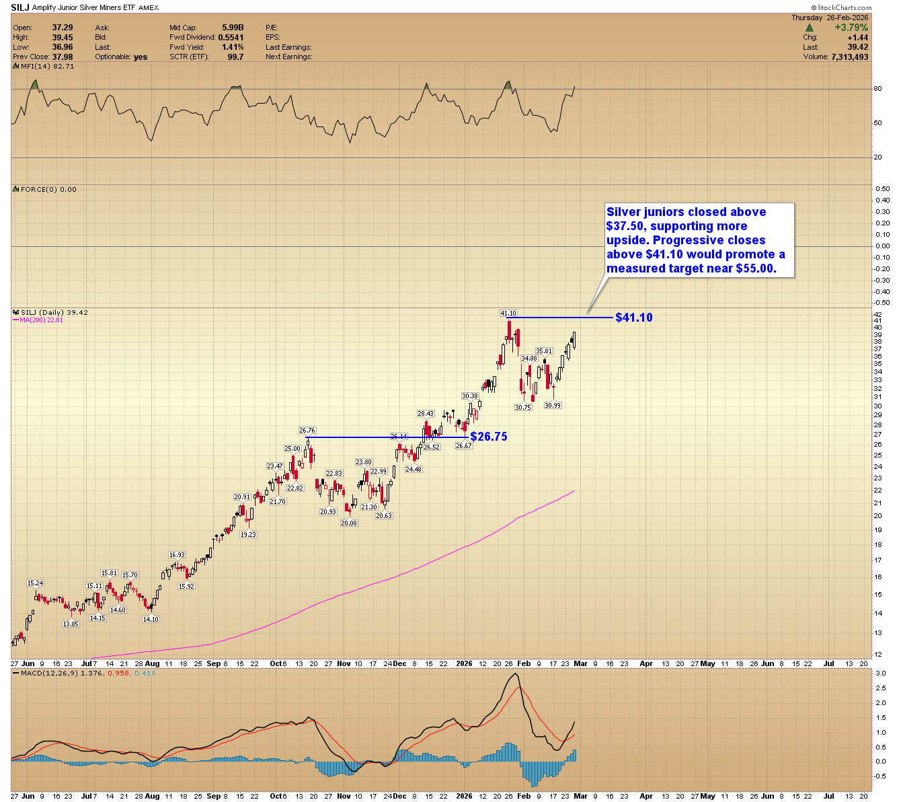The image size is (901, 802).
Task: Click the small icon beside FORCE(0)
Action: [x=16, y=190]
